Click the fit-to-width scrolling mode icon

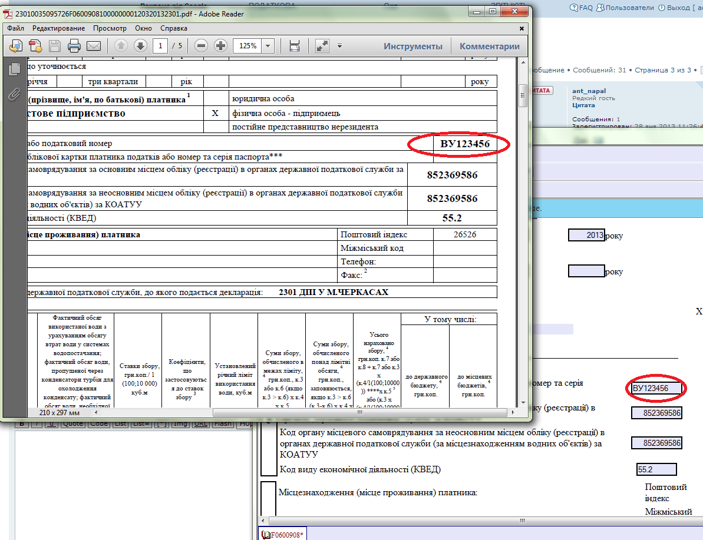295,46
